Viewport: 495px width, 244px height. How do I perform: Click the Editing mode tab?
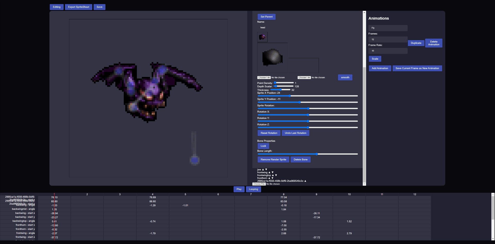click(57, 7)
